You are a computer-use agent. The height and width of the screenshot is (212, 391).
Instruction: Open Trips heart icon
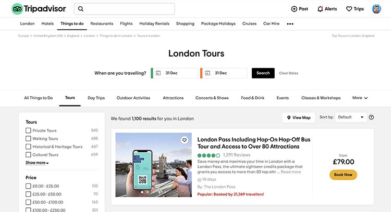point(349,9)
